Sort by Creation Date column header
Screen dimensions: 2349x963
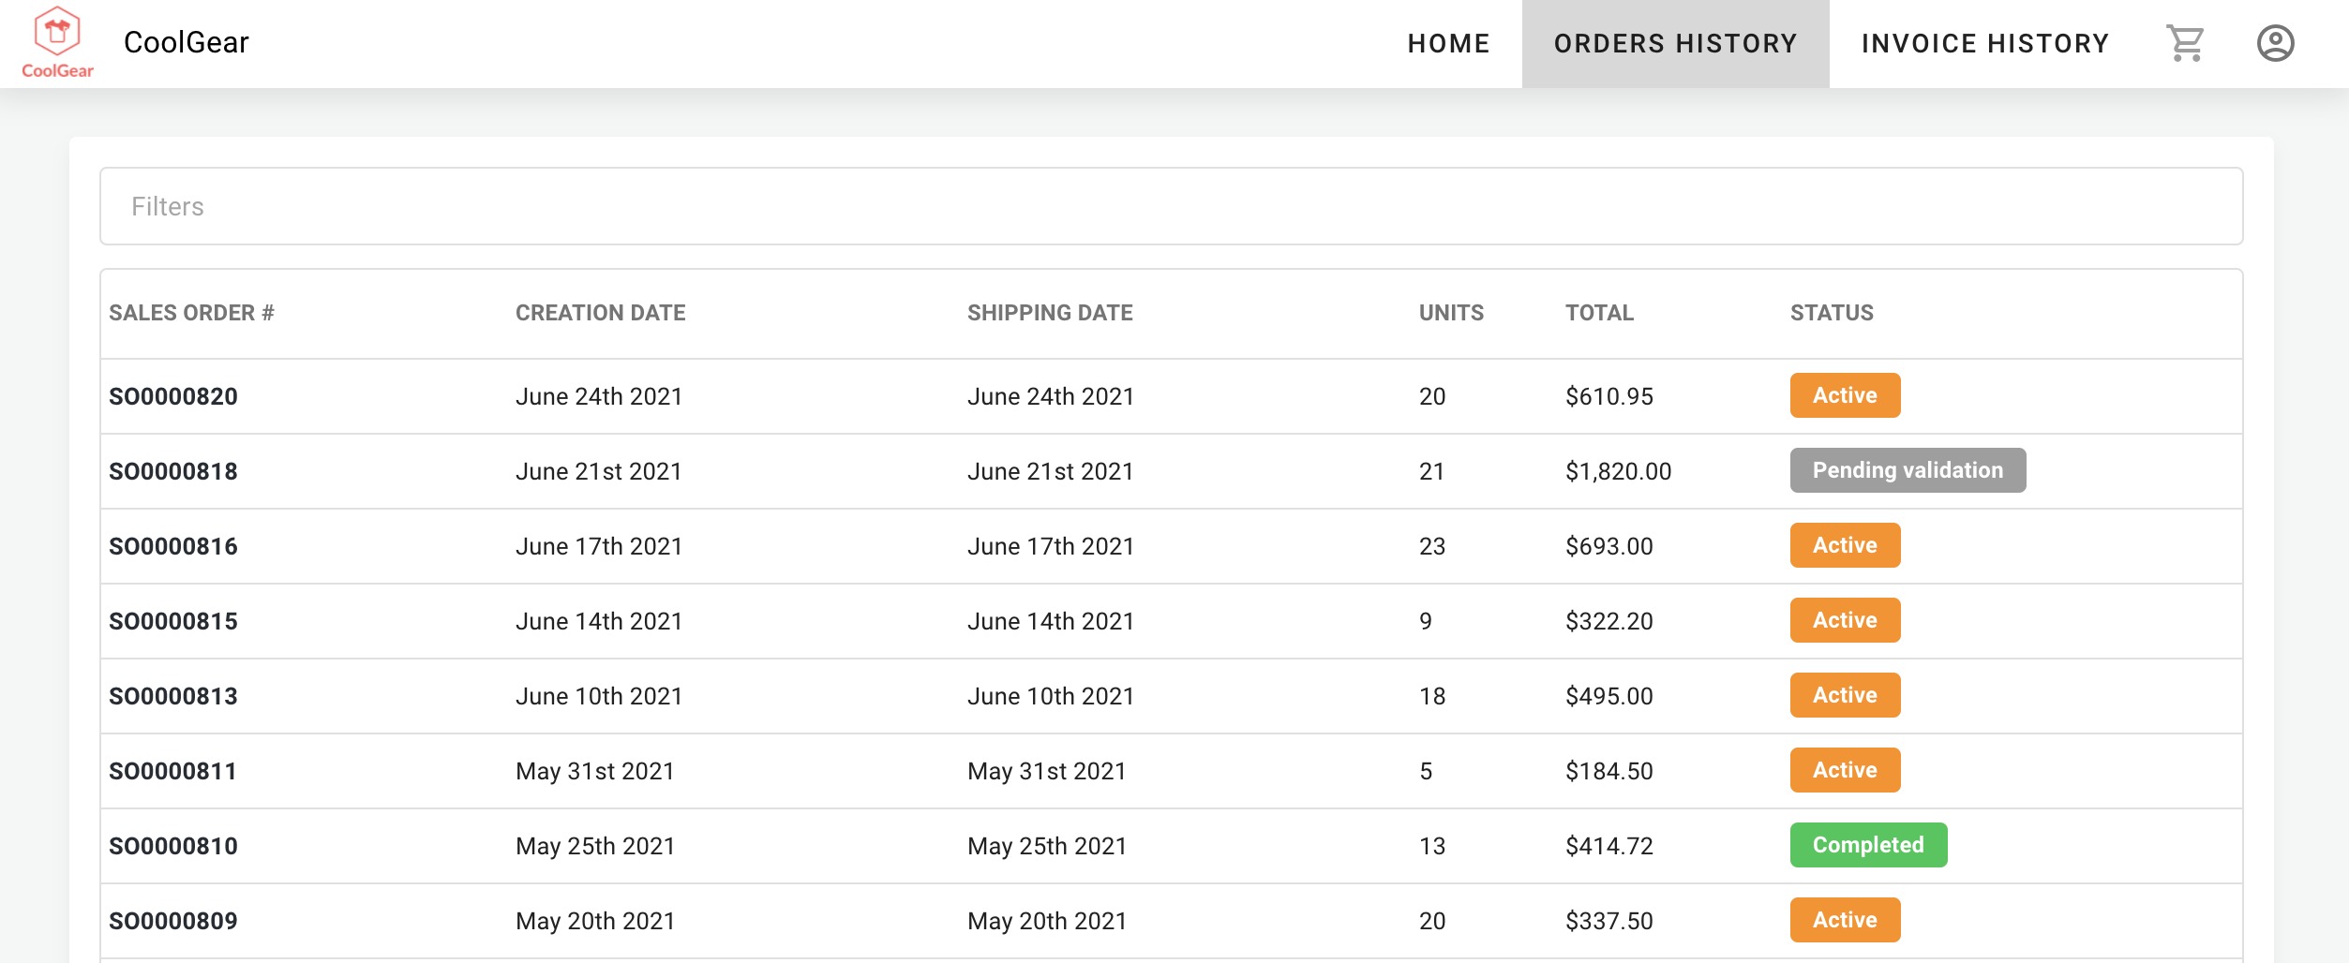600,313
